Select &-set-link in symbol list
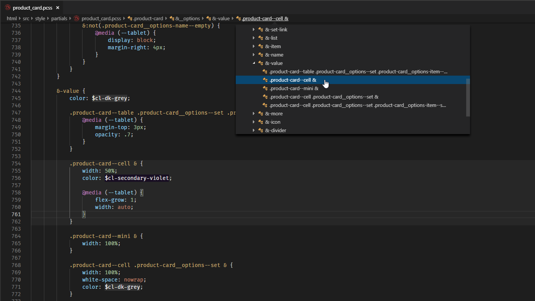535x301 pixels. pos(276,29)
